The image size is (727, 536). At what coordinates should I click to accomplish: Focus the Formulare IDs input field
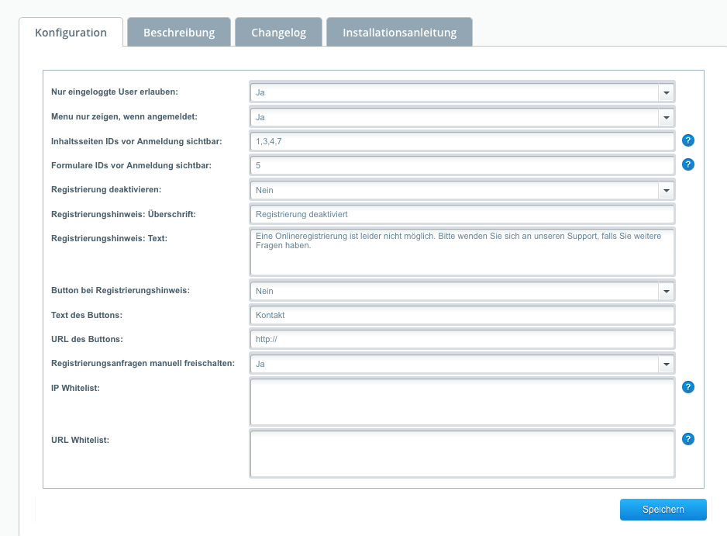(462, 165)
